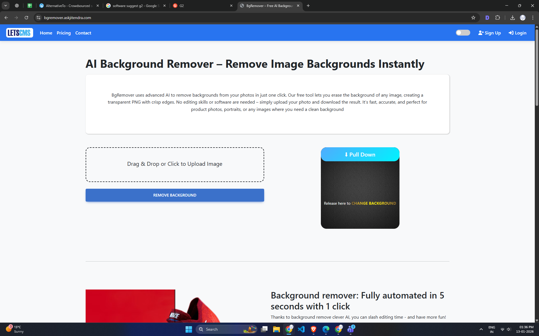This screenshot has height=336, width=539.
Task: Open Visual Studio Code from taskbar
Action: coord(301,329)
